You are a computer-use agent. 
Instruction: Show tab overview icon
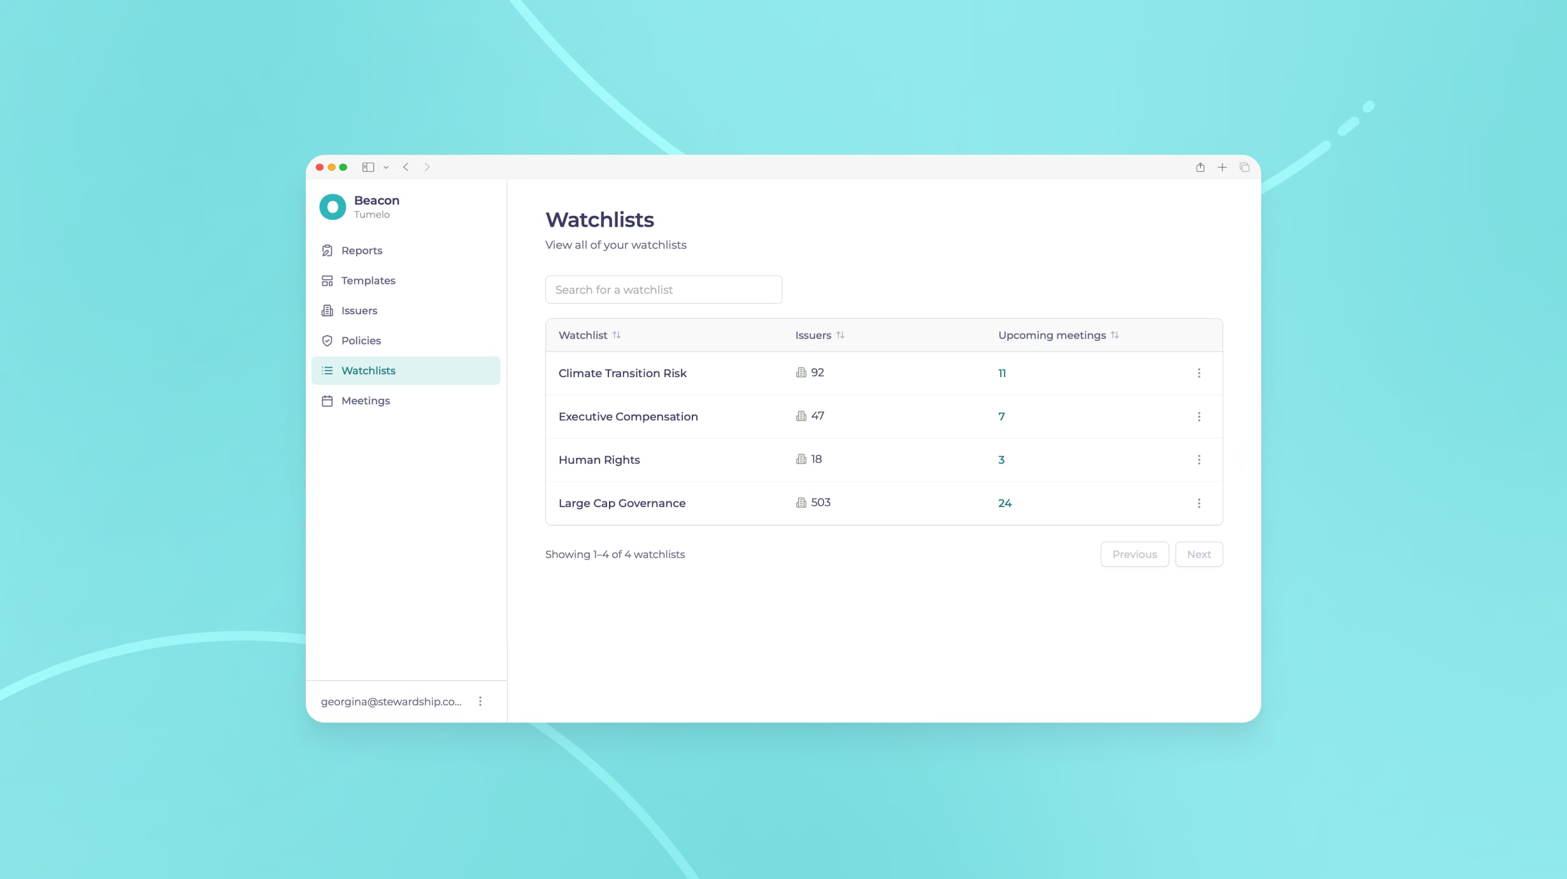[1245, 167]
